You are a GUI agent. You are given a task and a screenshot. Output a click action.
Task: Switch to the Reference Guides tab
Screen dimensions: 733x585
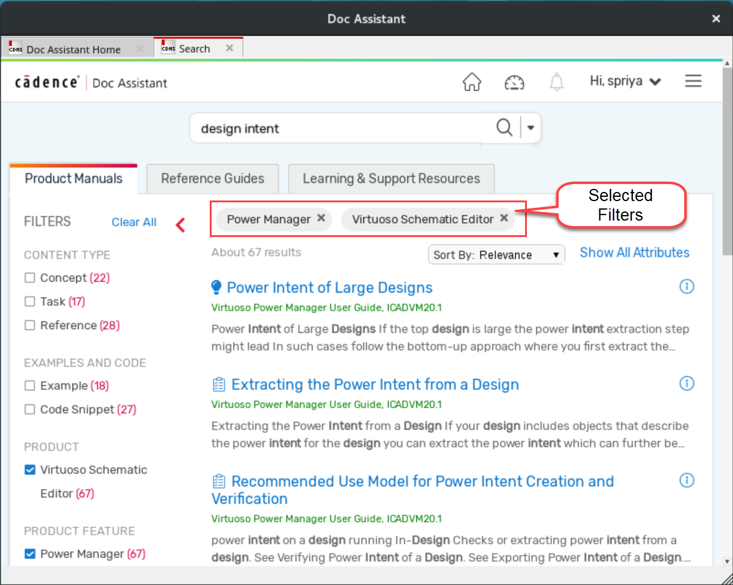(212, 179)
